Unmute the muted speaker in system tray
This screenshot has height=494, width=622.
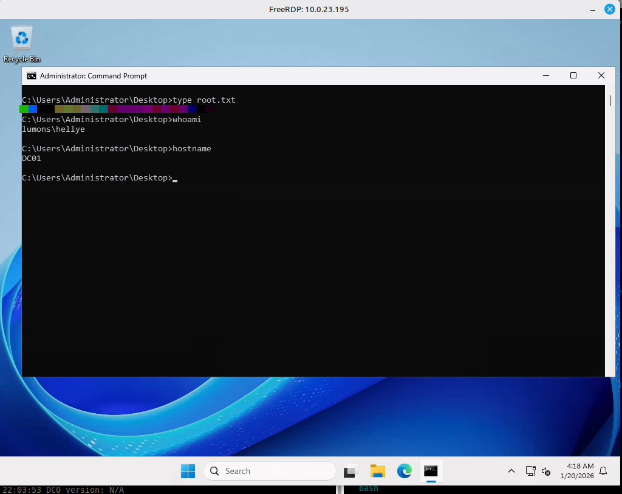click(546, 472)
